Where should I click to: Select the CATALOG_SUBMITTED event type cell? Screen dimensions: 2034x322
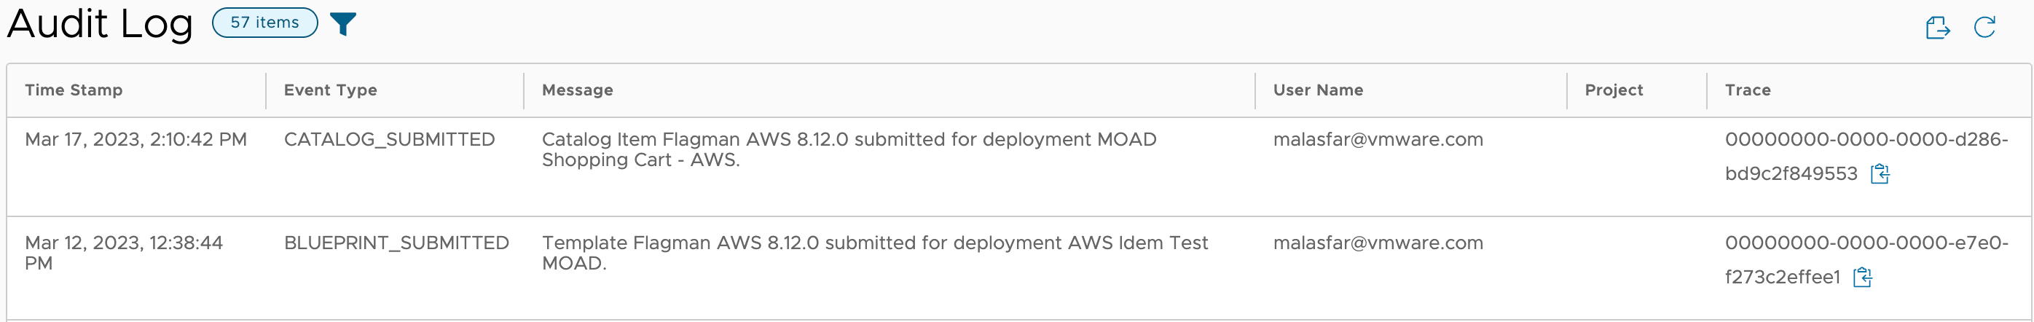click(x=389, y=140)
